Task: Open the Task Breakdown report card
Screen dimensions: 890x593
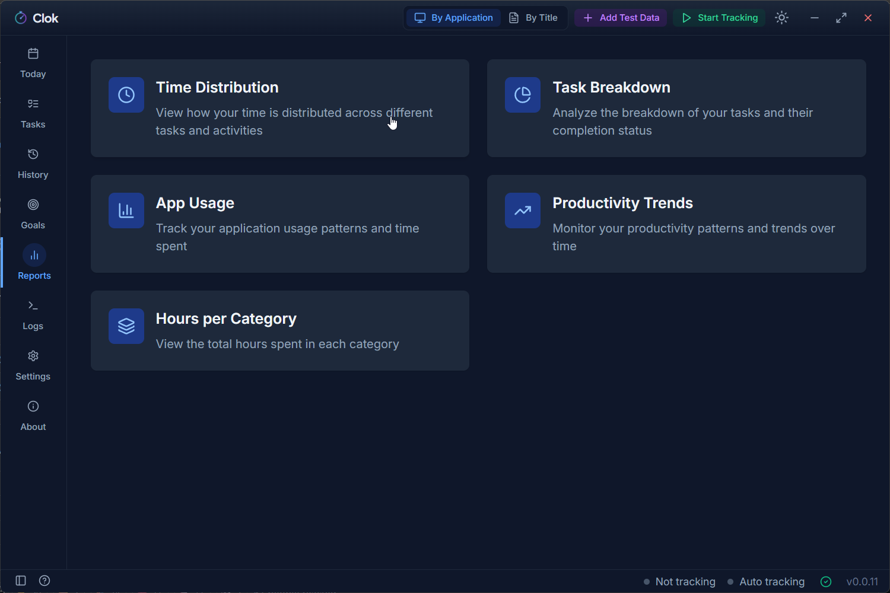Action: [676, 108]
